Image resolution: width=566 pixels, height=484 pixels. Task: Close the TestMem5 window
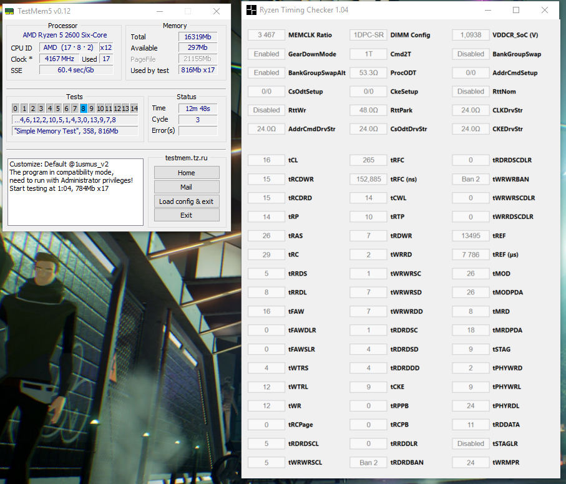(217, 11)
